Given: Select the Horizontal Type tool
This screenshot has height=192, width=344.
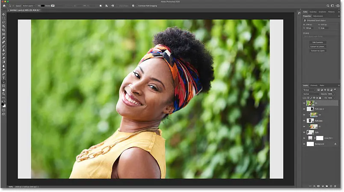Looking at the screenshot, I should (x=3, y=78).
